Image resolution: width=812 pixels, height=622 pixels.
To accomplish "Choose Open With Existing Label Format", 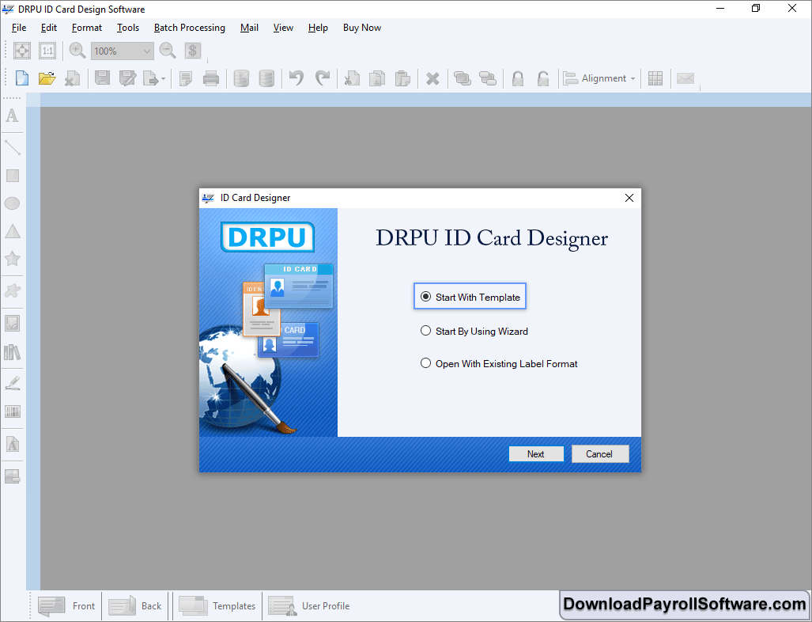I will click(426, 364).
